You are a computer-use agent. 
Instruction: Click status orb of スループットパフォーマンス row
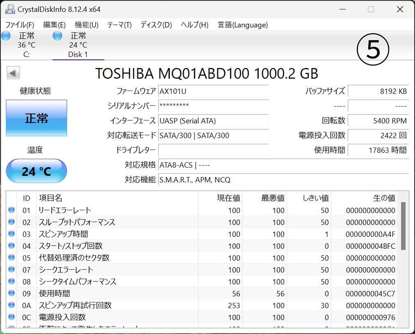11,222
